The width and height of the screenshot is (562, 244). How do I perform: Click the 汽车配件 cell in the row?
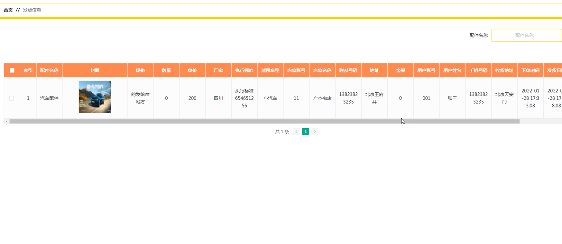(49, 98)
